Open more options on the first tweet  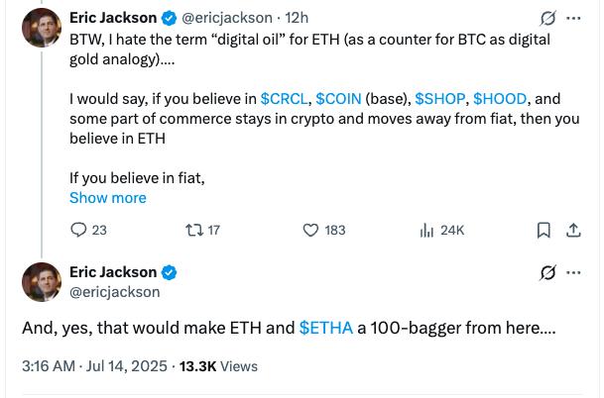(x=573, y=19)
